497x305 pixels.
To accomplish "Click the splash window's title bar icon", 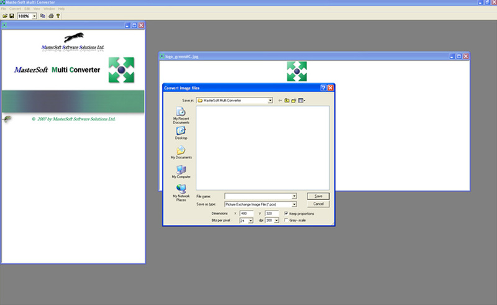I will 4,25.
